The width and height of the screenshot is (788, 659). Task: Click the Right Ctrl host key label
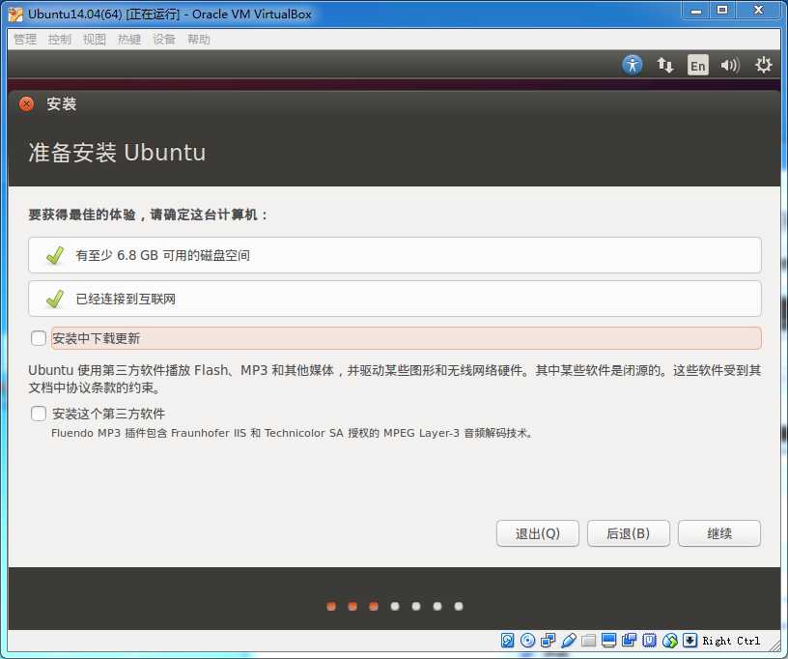[x=731, y=641]
